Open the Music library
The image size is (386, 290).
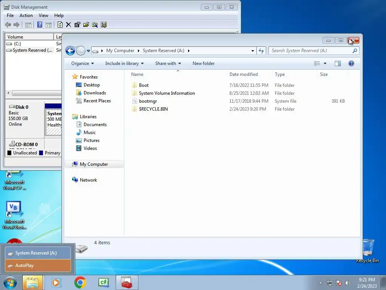point(86,133)
